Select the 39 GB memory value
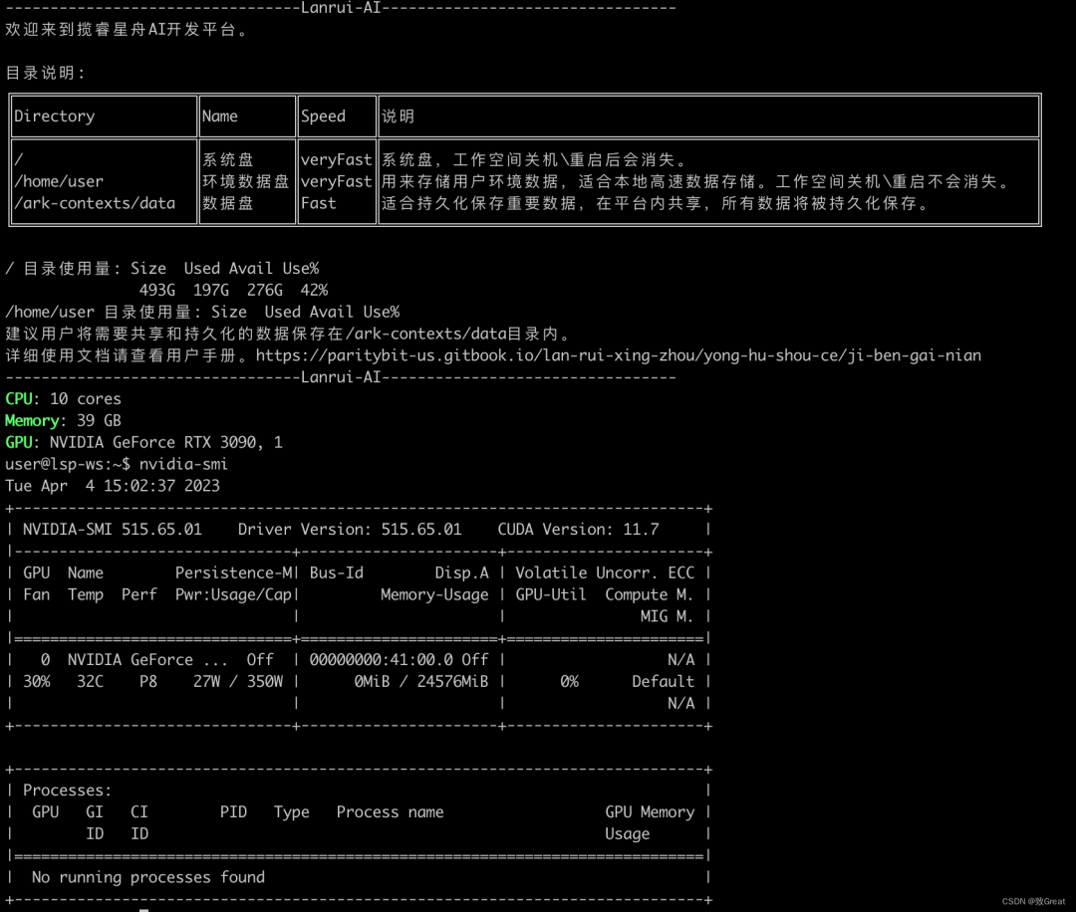Viewport: 1076px width, 912px height. [99, 421]
